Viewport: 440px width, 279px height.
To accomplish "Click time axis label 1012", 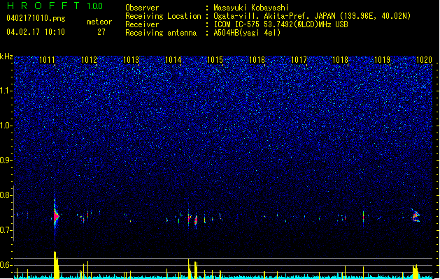I will (x=89, y=60).
